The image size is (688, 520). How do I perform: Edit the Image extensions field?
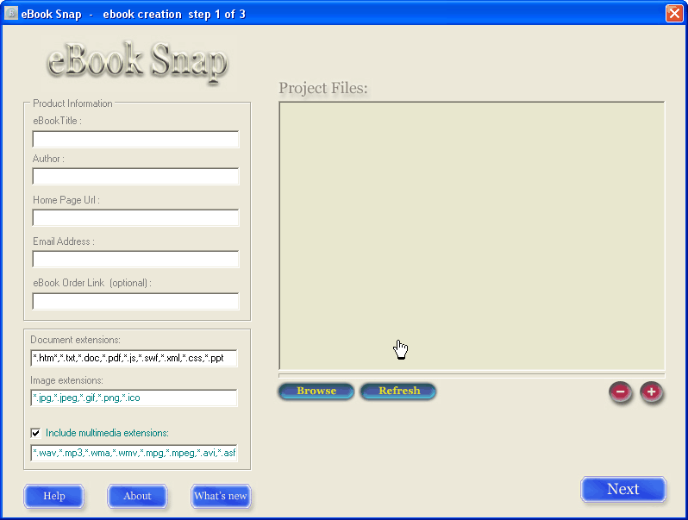[134, 398]
